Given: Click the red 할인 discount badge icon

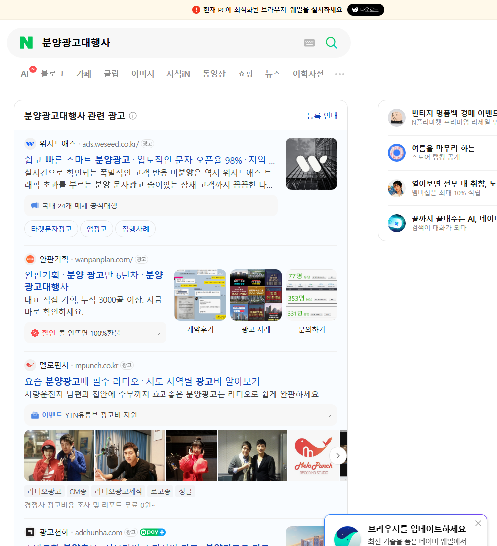Looking at the screenshot, I should pos(35,333).
